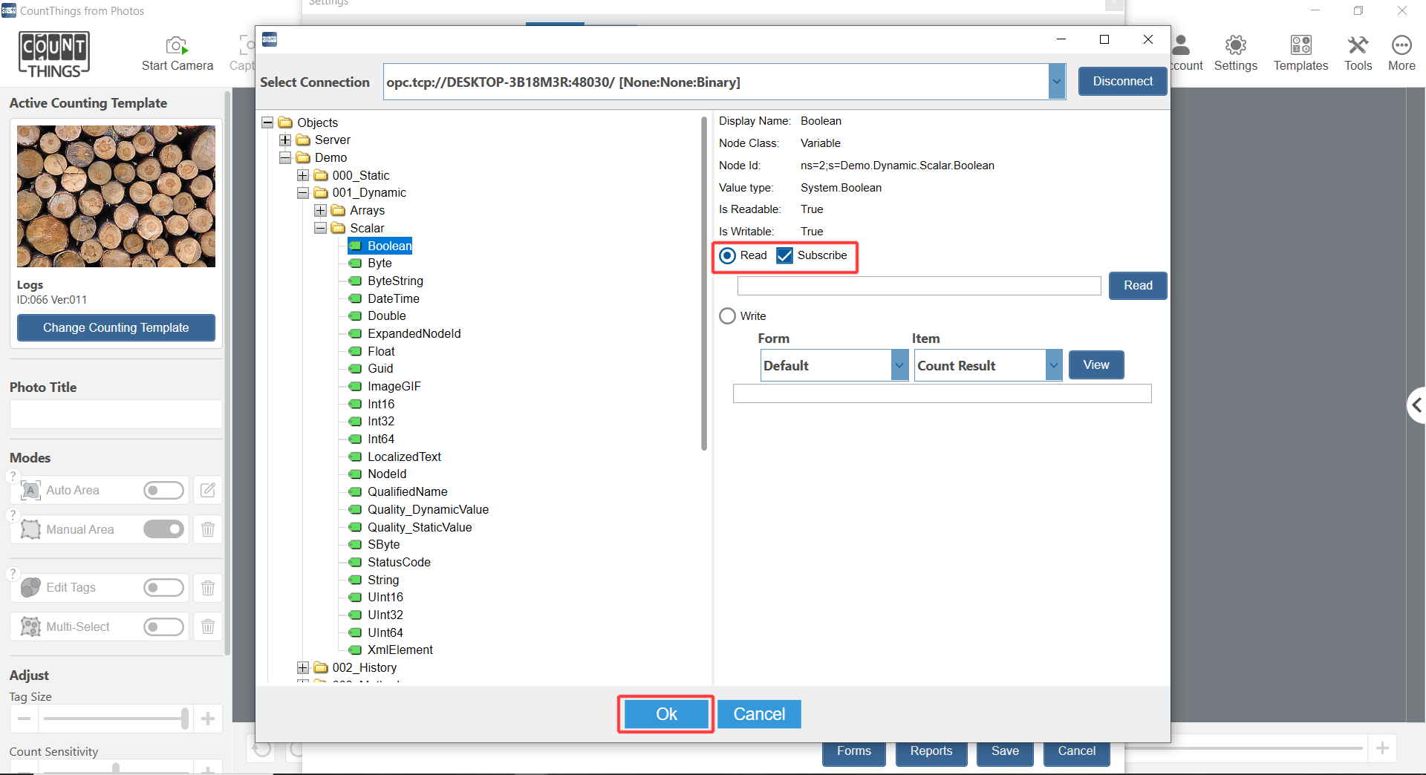The image size is (1426, 775).
Task: Click the Start Camera icon
Action: click(x=177, y=46)
